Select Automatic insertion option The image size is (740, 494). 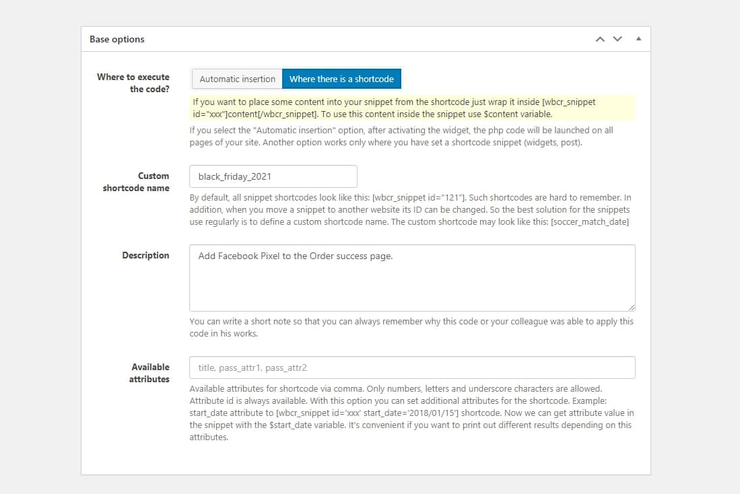click(237, 79)
